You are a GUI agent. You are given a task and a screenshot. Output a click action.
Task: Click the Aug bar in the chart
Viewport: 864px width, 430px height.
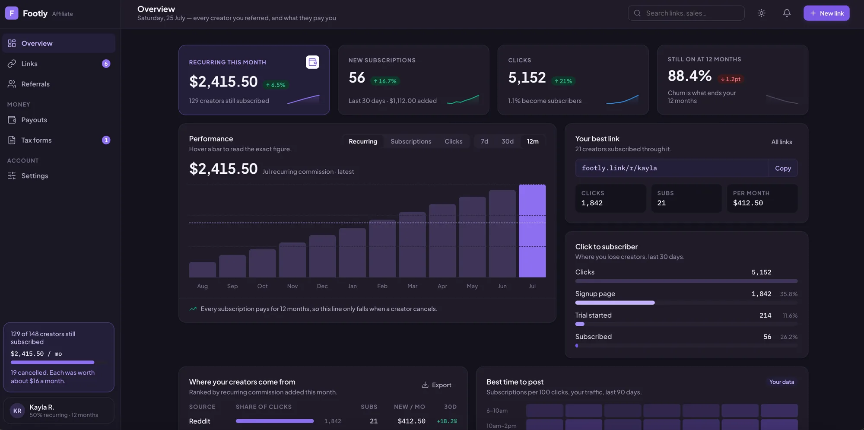coord(203,270)
